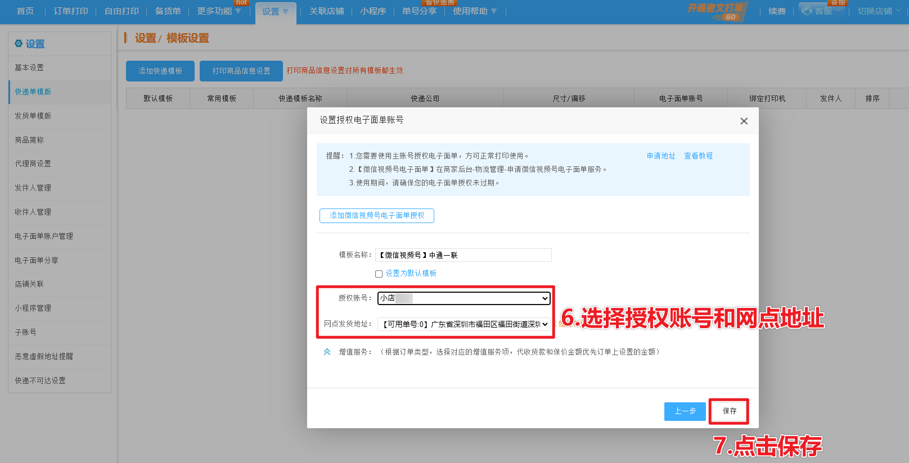Select 小程序管理 in sidebar
This screenshot has width=909, height=463.
[x=60, y=308]
